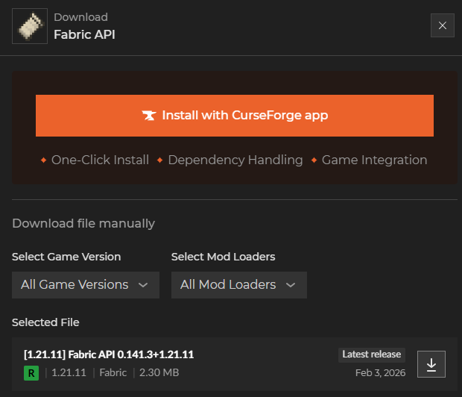Click the Selected File label
The height and width of the screenshot is (397, 462).
pyautogui.click(x=45, y=322)
